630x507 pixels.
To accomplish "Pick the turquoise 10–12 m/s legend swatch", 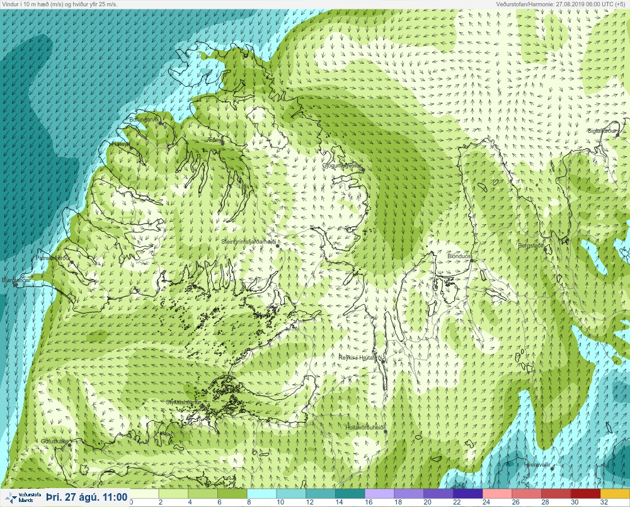I will pos(291,493).
